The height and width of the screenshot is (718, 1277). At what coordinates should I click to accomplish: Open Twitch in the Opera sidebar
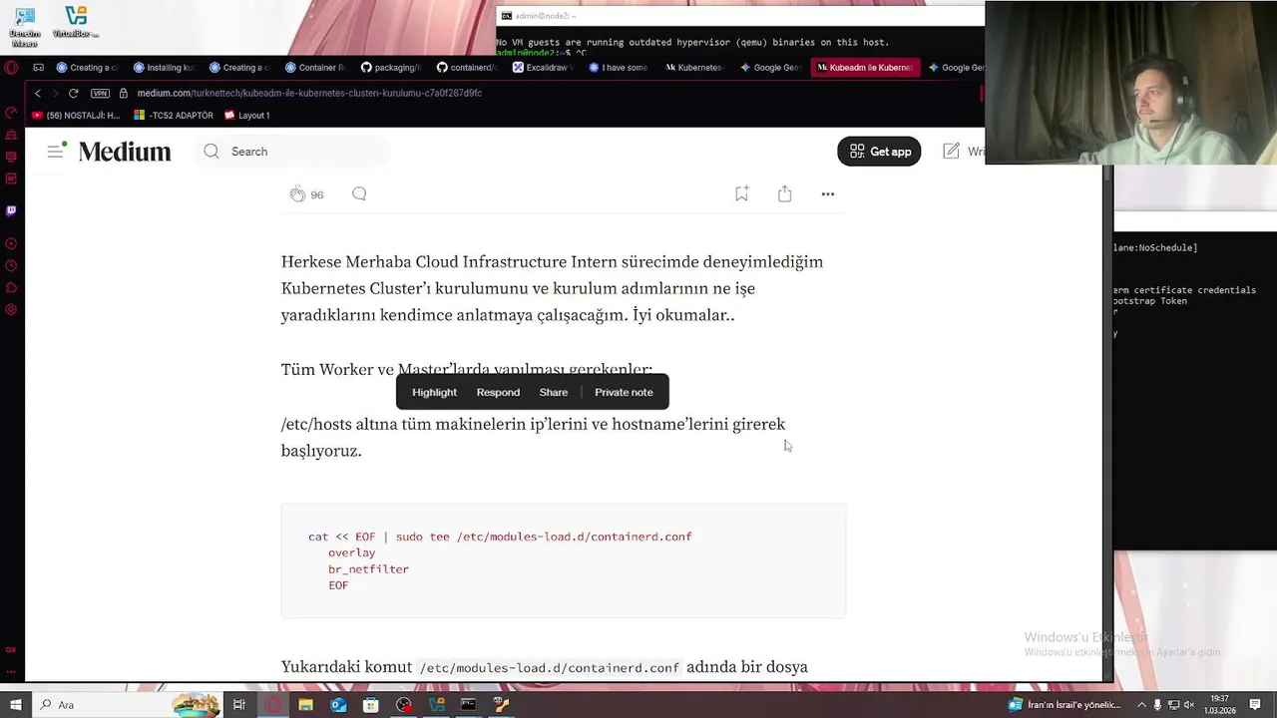[11, 210]
